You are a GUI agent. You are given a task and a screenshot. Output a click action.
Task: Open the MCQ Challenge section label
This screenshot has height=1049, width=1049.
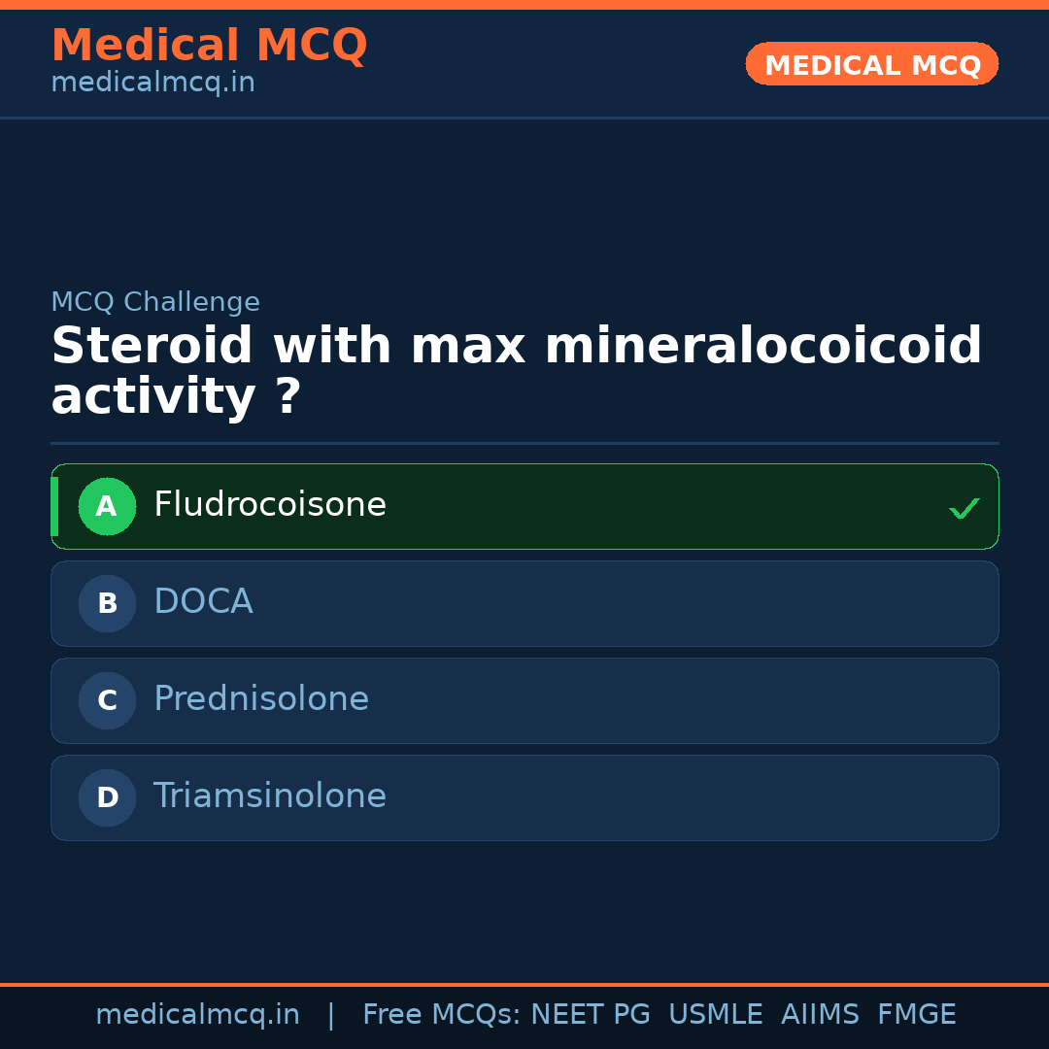(x=155, y=302)
